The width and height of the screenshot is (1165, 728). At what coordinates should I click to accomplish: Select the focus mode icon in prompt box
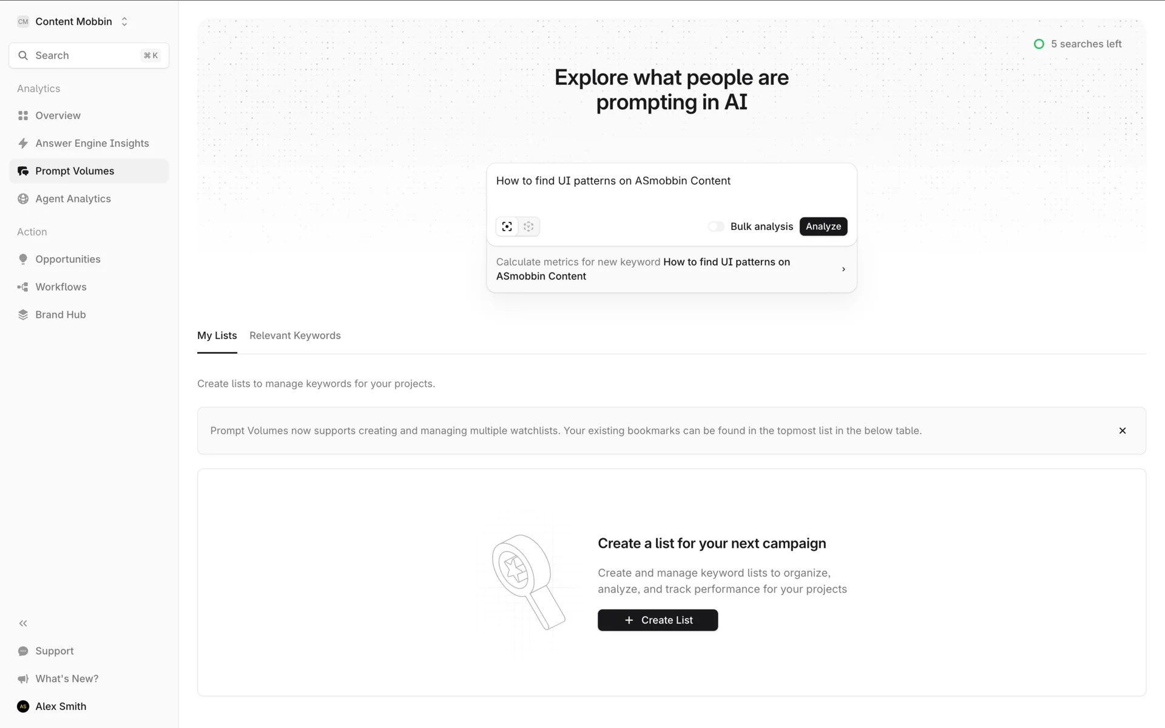point(507,226)
